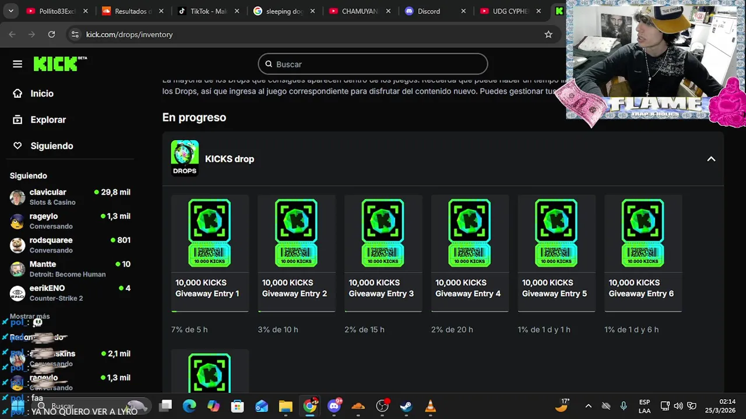Click the Giveaway Entry 2 progress bar
The height and width of the screenshot is (419, 746).
tap(297, 311)
